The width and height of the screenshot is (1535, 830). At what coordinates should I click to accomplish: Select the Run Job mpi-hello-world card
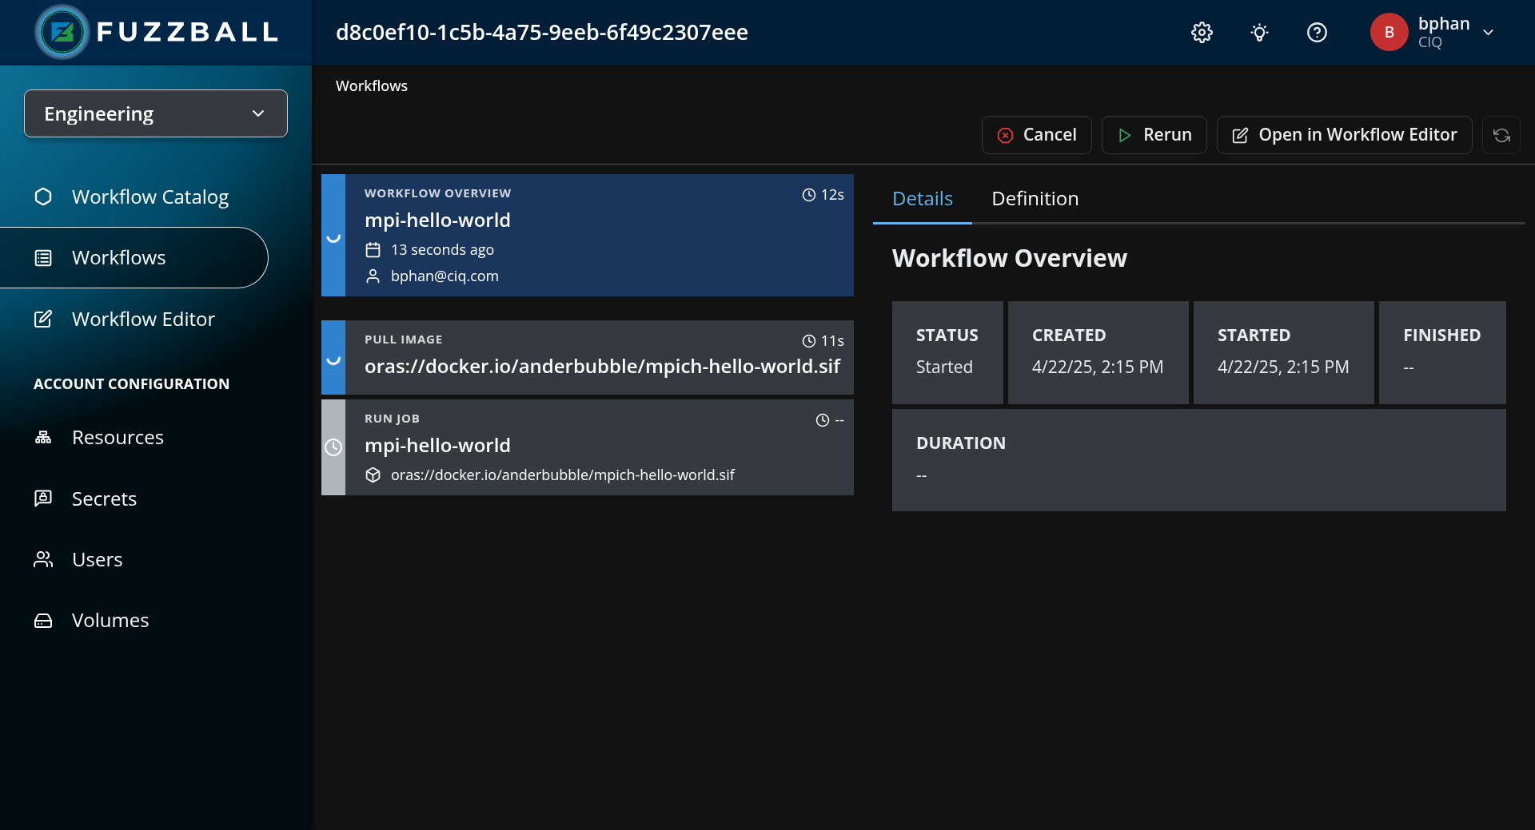point(587,447)
